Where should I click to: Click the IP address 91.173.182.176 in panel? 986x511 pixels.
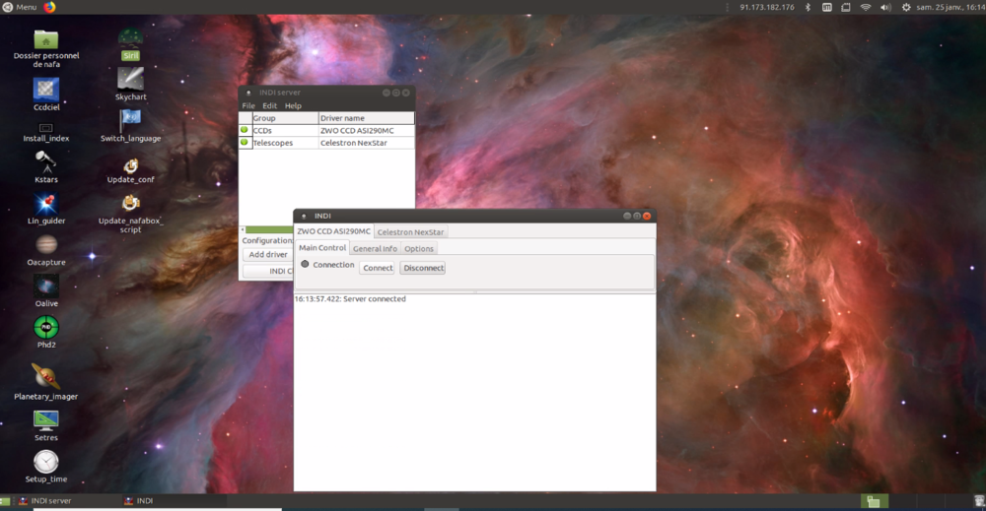pyautogui.click(x=766, y=8)
